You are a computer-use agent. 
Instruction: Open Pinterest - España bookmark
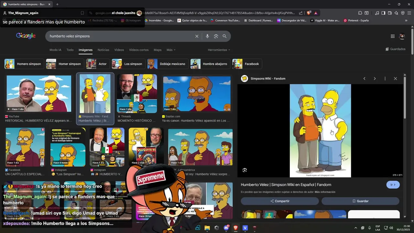[356, 20]
